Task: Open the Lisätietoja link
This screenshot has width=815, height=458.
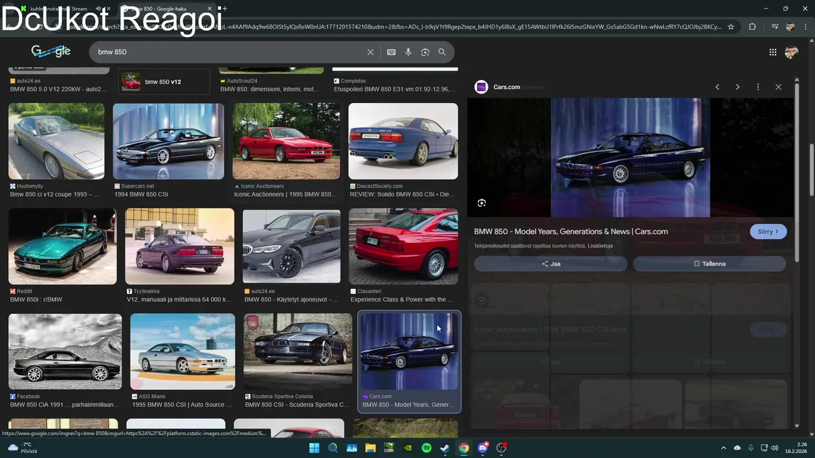Action: point(600,246)
